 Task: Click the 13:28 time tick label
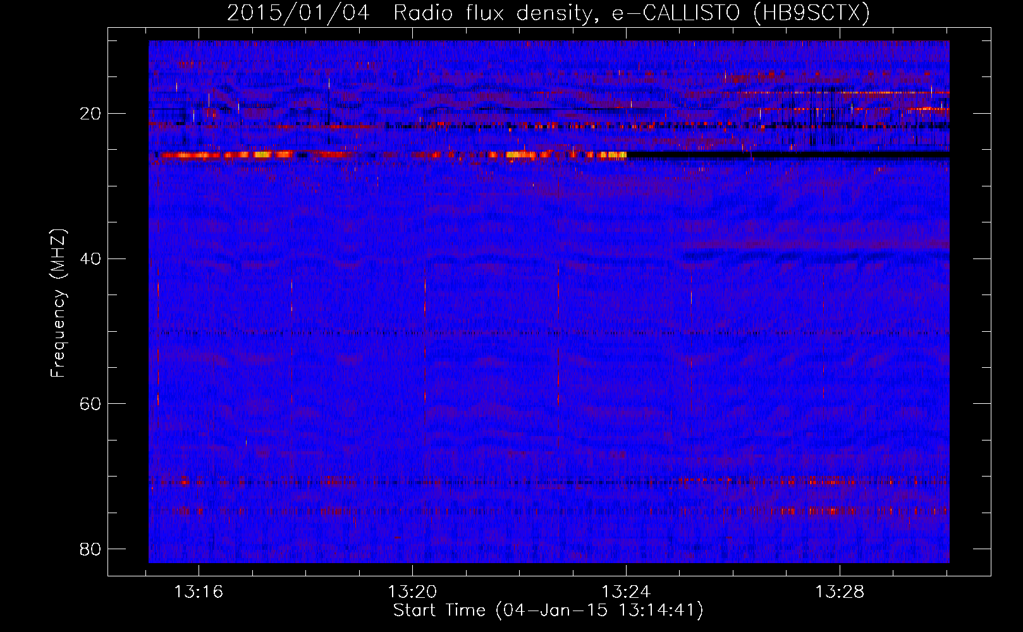click(840, 592)
